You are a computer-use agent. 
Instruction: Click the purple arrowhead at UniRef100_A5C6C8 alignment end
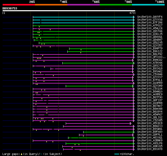coord(131,124)
